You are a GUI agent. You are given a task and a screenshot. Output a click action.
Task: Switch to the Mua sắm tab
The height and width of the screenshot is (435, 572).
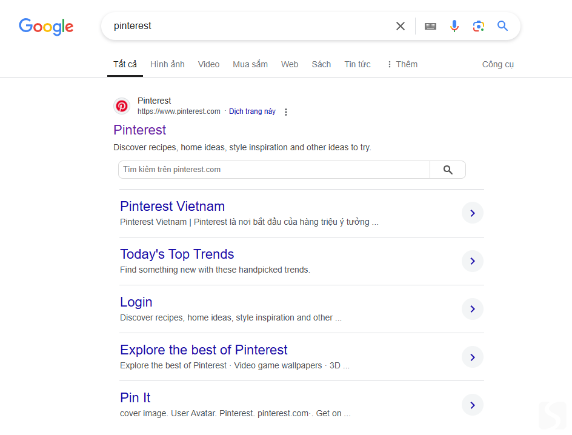pyautogui.click(x=250, y=64)
